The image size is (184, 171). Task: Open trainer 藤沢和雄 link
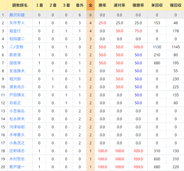(x=17, y=15)
